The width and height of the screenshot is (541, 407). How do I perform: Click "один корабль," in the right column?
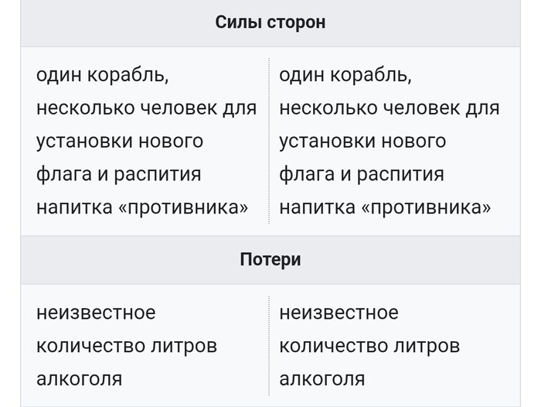pos(345,74)
